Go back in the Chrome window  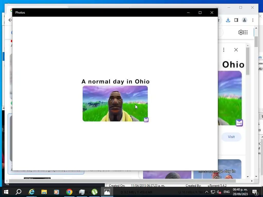(x=10, y=20)
